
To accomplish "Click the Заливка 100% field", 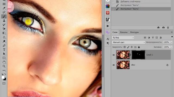I will [x=166, y=47].
